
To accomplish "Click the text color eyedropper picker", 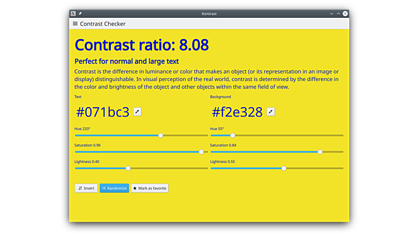I will tap(137, 112).
